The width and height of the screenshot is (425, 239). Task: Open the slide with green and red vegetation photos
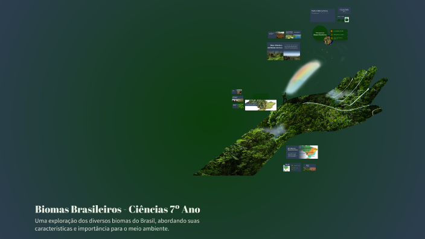pyautogui.click(x=309, y=167)
